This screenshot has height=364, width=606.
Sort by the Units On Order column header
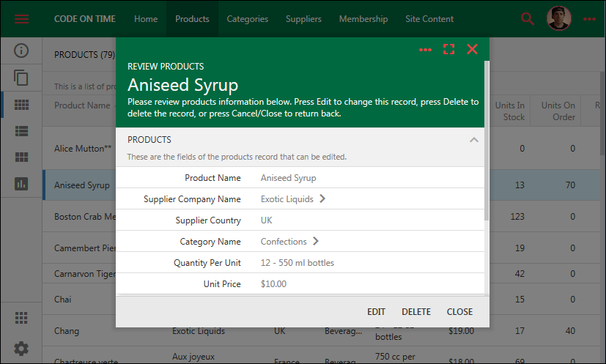pos(558,111)
